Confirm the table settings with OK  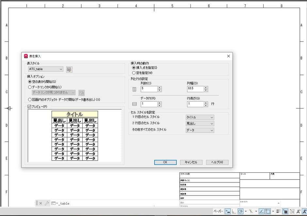click(165, 162)
